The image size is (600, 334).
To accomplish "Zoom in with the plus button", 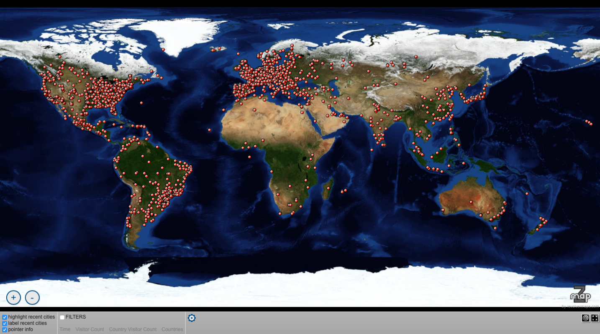I will click(13, 298).
